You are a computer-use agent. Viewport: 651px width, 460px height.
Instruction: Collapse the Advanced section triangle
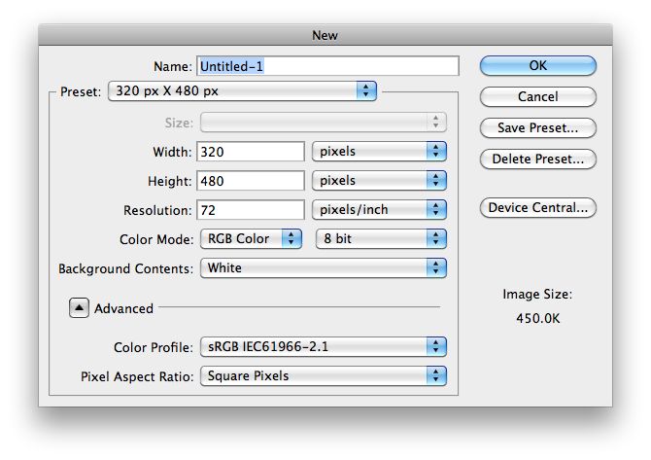80,307
